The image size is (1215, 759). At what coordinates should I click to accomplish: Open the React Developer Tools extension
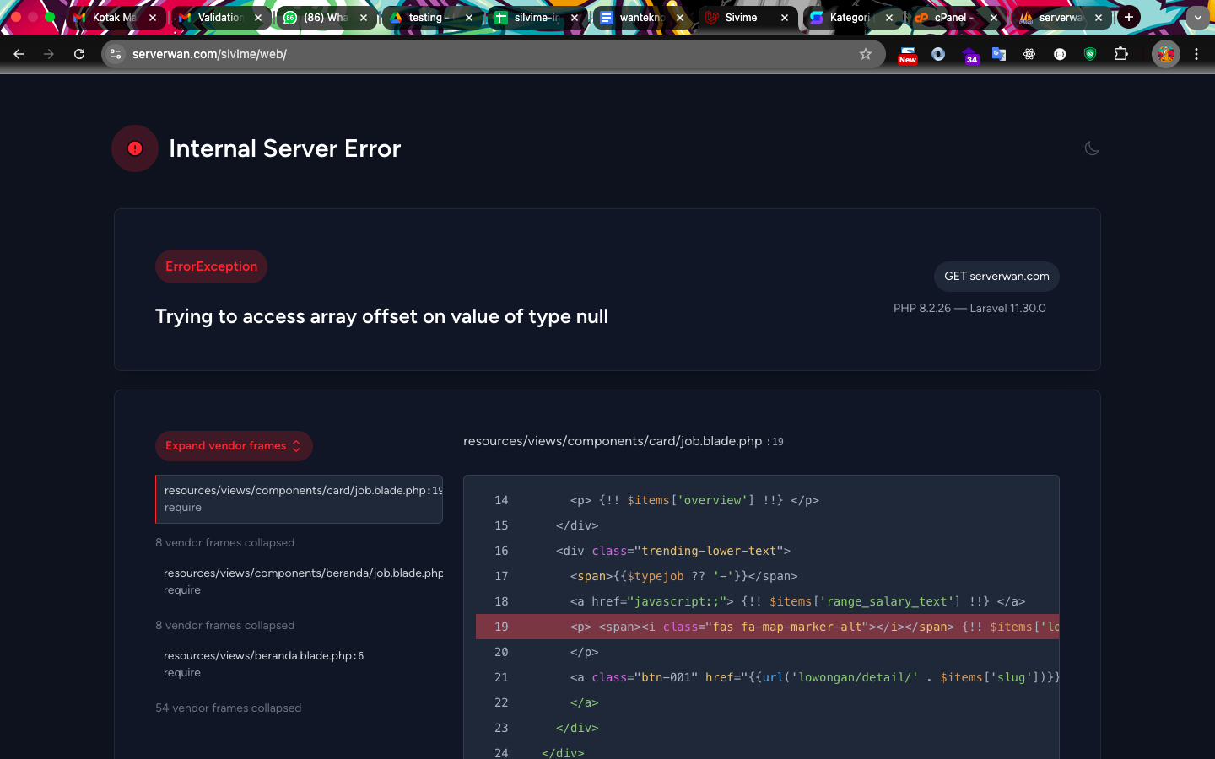(x=1029, y=54)
